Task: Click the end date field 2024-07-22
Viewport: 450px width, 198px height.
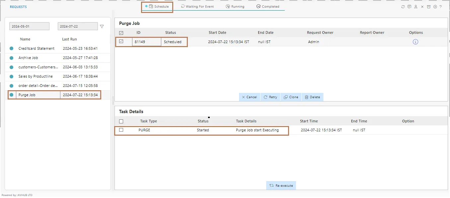Action: (78, 26)
